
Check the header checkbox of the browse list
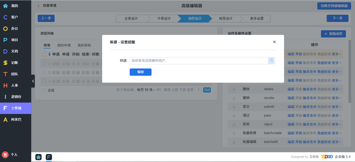click(x=44, y=55)
